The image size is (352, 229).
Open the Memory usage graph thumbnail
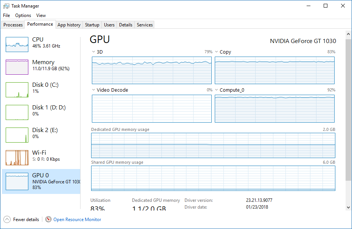pos(17,67)
